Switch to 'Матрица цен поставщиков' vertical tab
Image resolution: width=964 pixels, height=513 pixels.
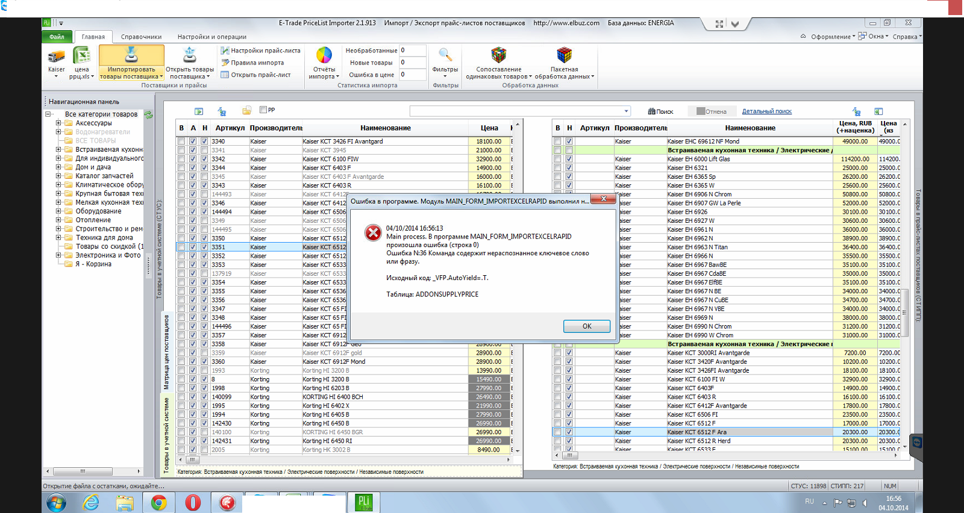pyautogui.click(x=167, y=352)
